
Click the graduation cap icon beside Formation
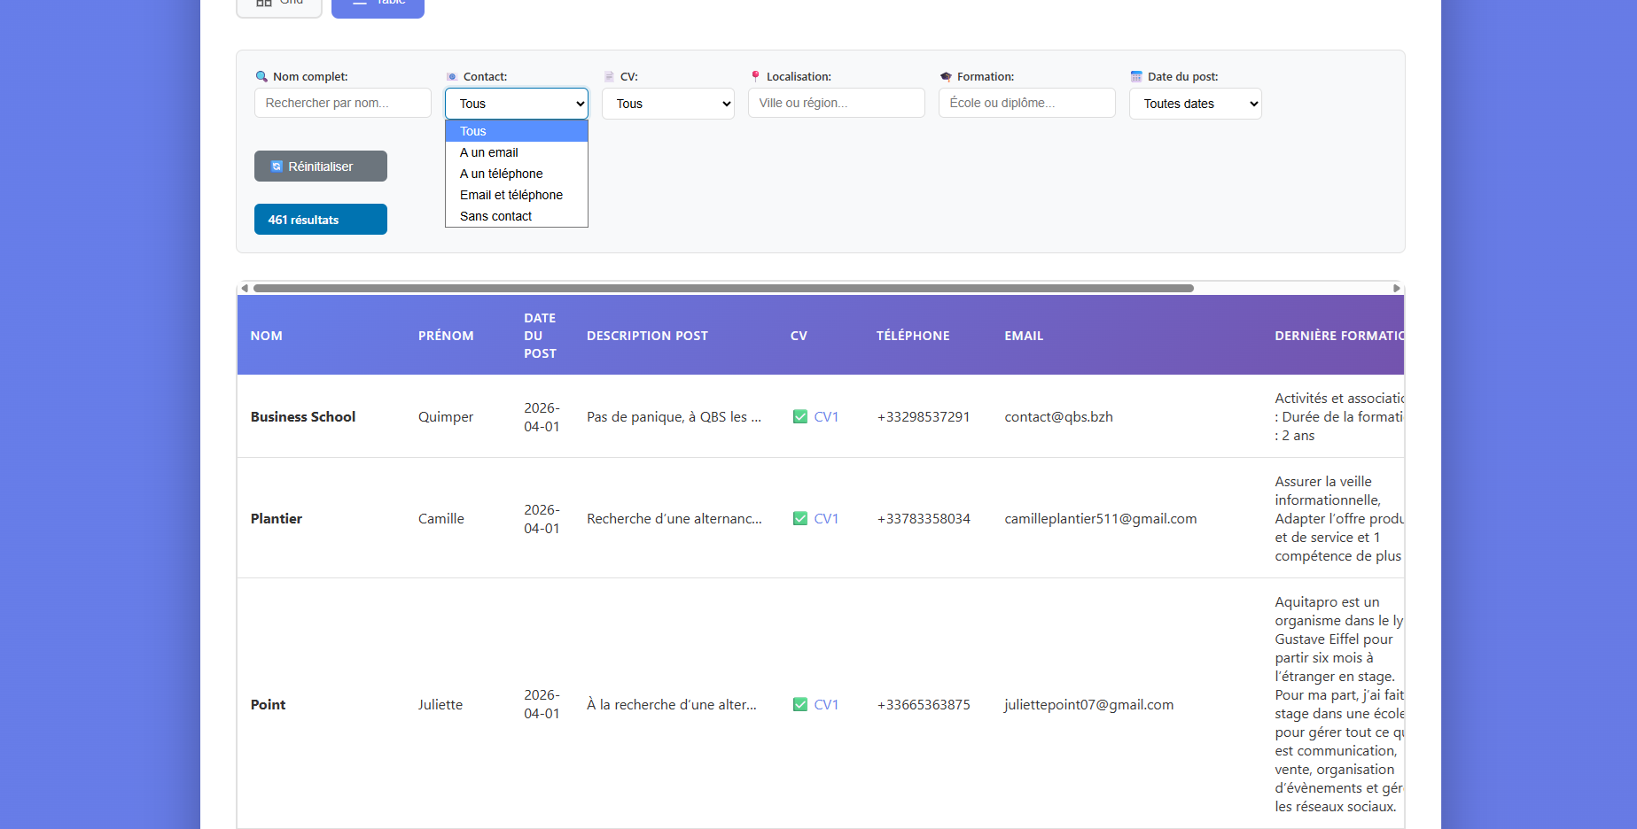[946, 77]
